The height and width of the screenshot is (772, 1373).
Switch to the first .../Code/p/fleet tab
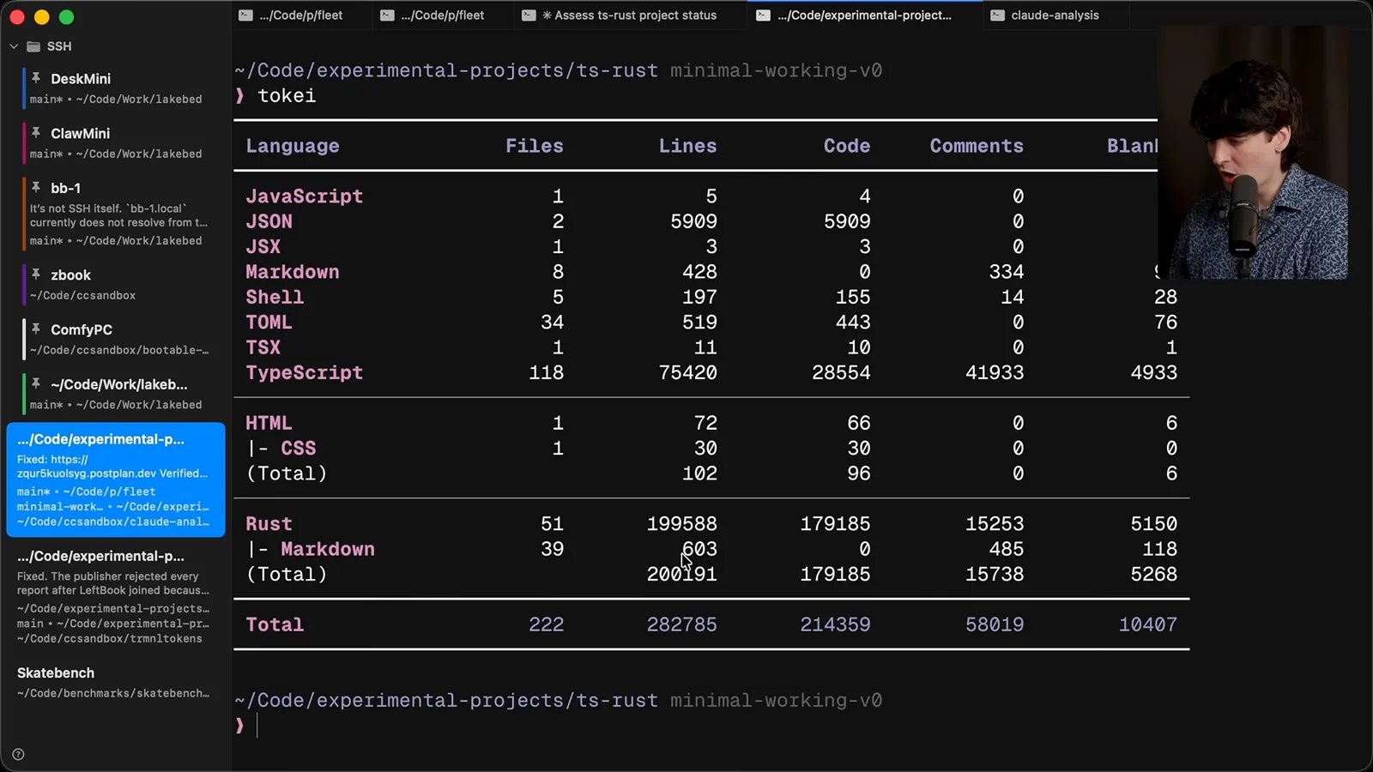pyautogui.click(x=302, y=15)
